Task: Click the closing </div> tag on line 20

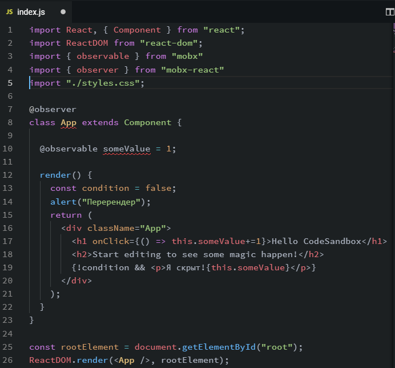Action: (x=76, y=281)
